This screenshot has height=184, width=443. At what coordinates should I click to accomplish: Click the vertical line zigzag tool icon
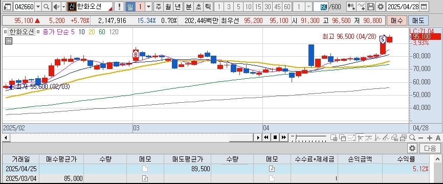pos(377,137)
